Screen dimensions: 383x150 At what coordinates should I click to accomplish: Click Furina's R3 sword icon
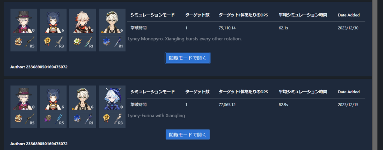coord(119,118)
